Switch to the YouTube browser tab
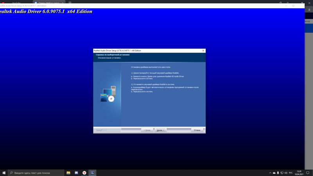 click(16, 3)
